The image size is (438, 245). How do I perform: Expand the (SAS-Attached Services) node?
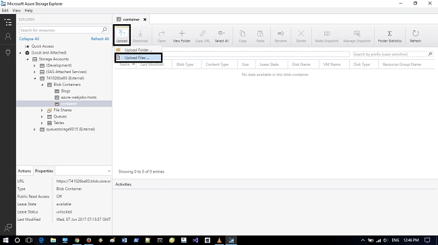pyautogui.click(x=34, y=72)
